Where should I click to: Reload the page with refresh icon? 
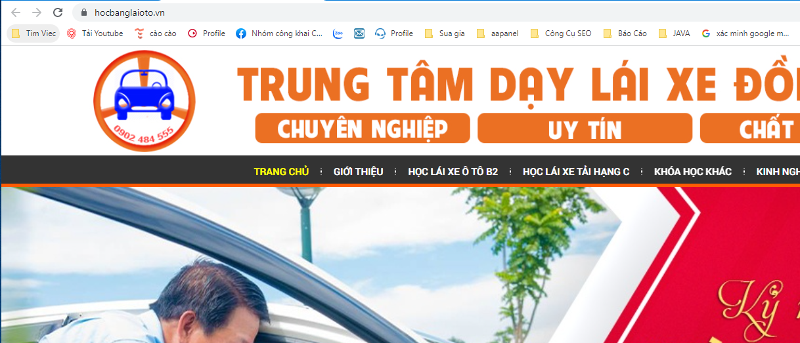58,12
